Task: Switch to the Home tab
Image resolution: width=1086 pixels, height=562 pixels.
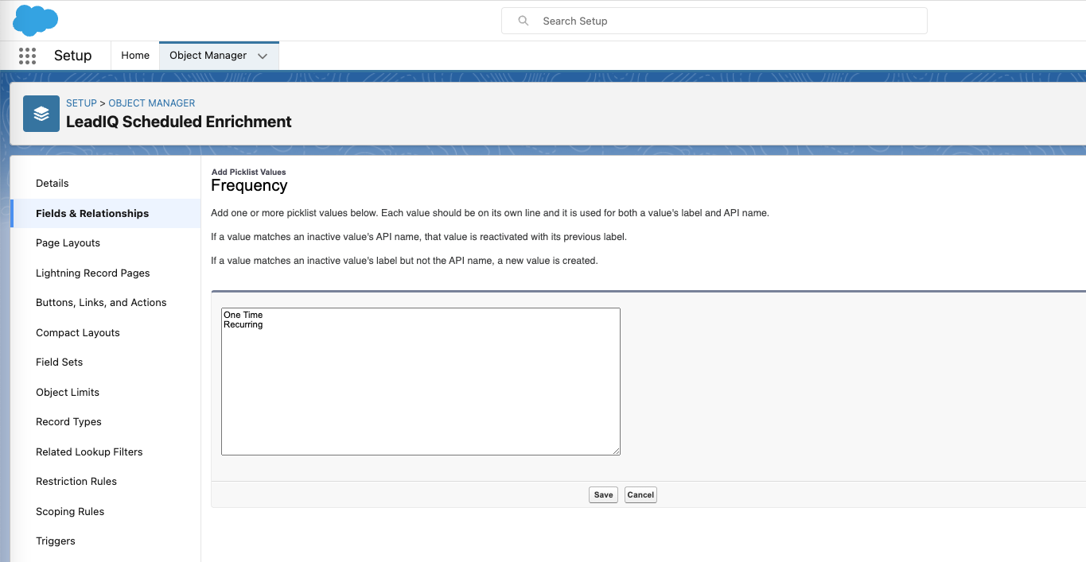Action: 135,56
